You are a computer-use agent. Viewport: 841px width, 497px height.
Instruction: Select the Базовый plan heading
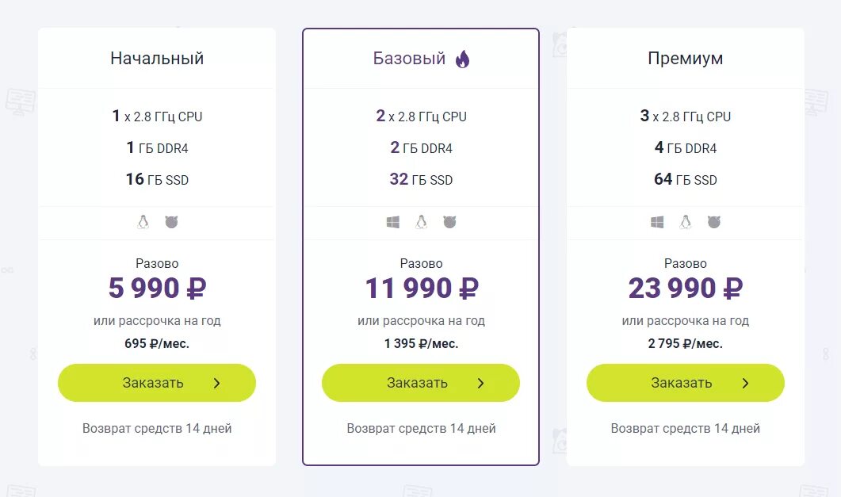click(x=410, y=59)
